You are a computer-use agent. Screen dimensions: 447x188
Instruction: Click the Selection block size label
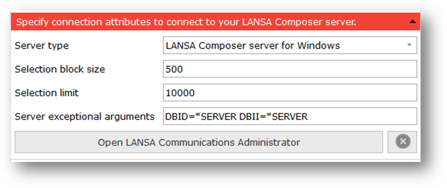60,69
